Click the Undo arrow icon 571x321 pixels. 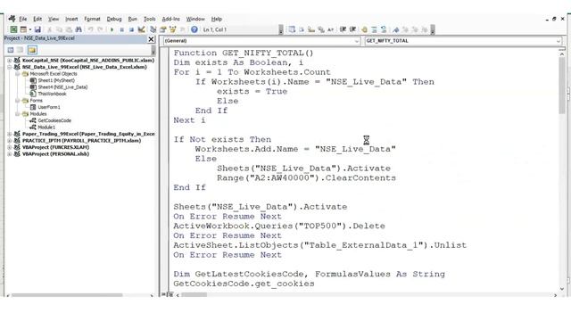[x=90, y=29]
